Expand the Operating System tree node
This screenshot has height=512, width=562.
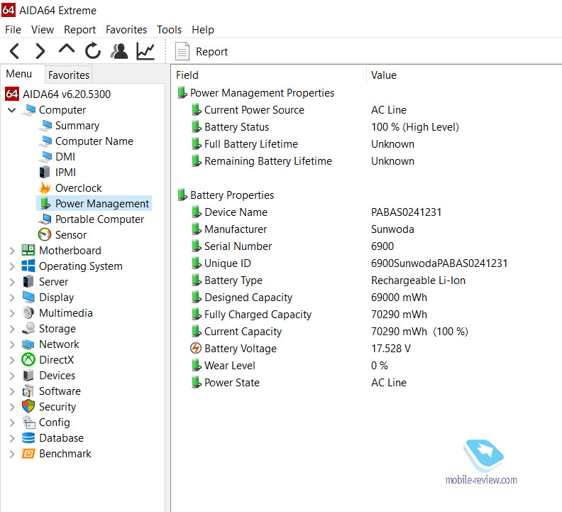tap(12, 266)
